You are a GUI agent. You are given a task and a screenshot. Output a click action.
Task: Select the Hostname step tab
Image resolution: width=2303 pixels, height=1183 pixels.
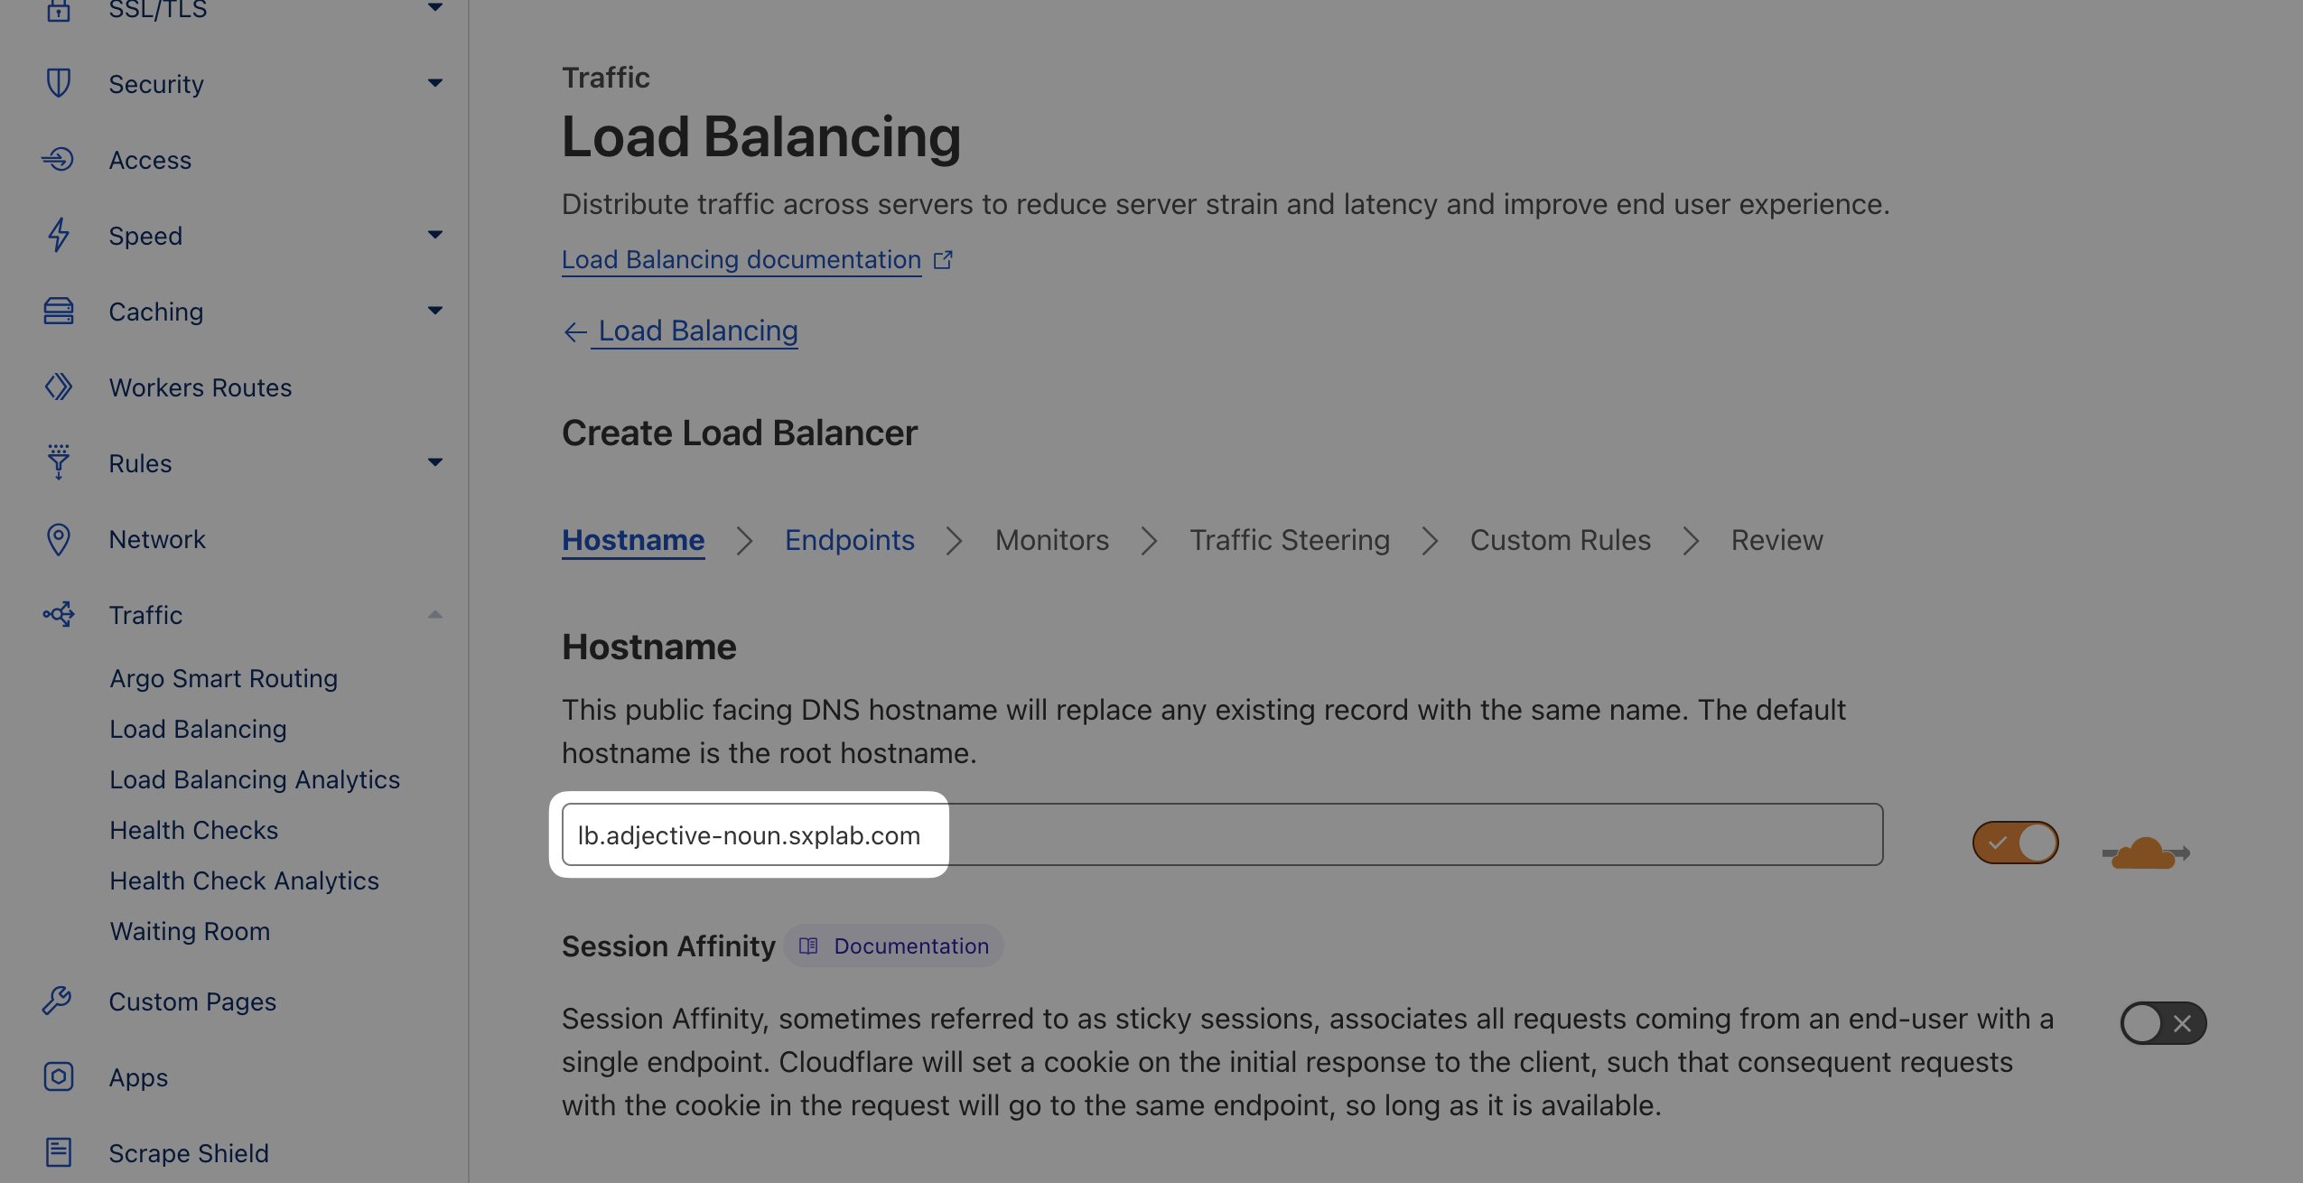coord(633,540)
